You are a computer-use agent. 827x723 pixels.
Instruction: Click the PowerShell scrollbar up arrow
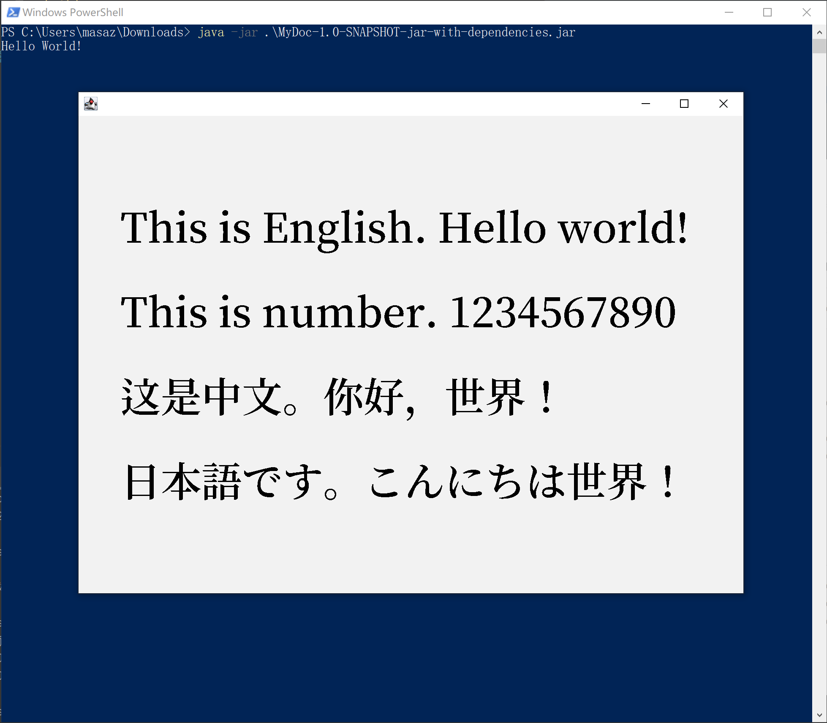[x=819, y=32]
